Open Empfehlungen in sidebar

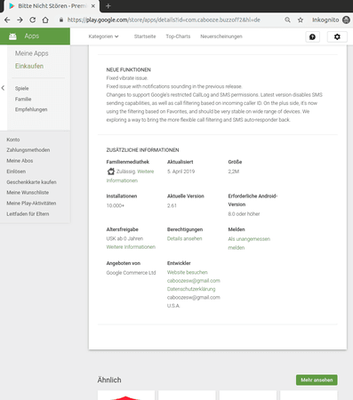[31, 109]
